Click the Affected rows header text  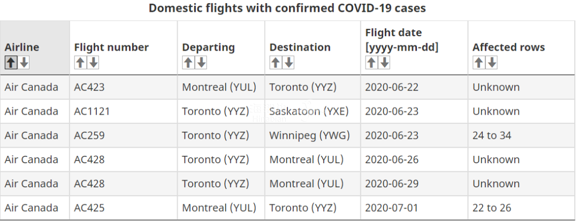509,47
